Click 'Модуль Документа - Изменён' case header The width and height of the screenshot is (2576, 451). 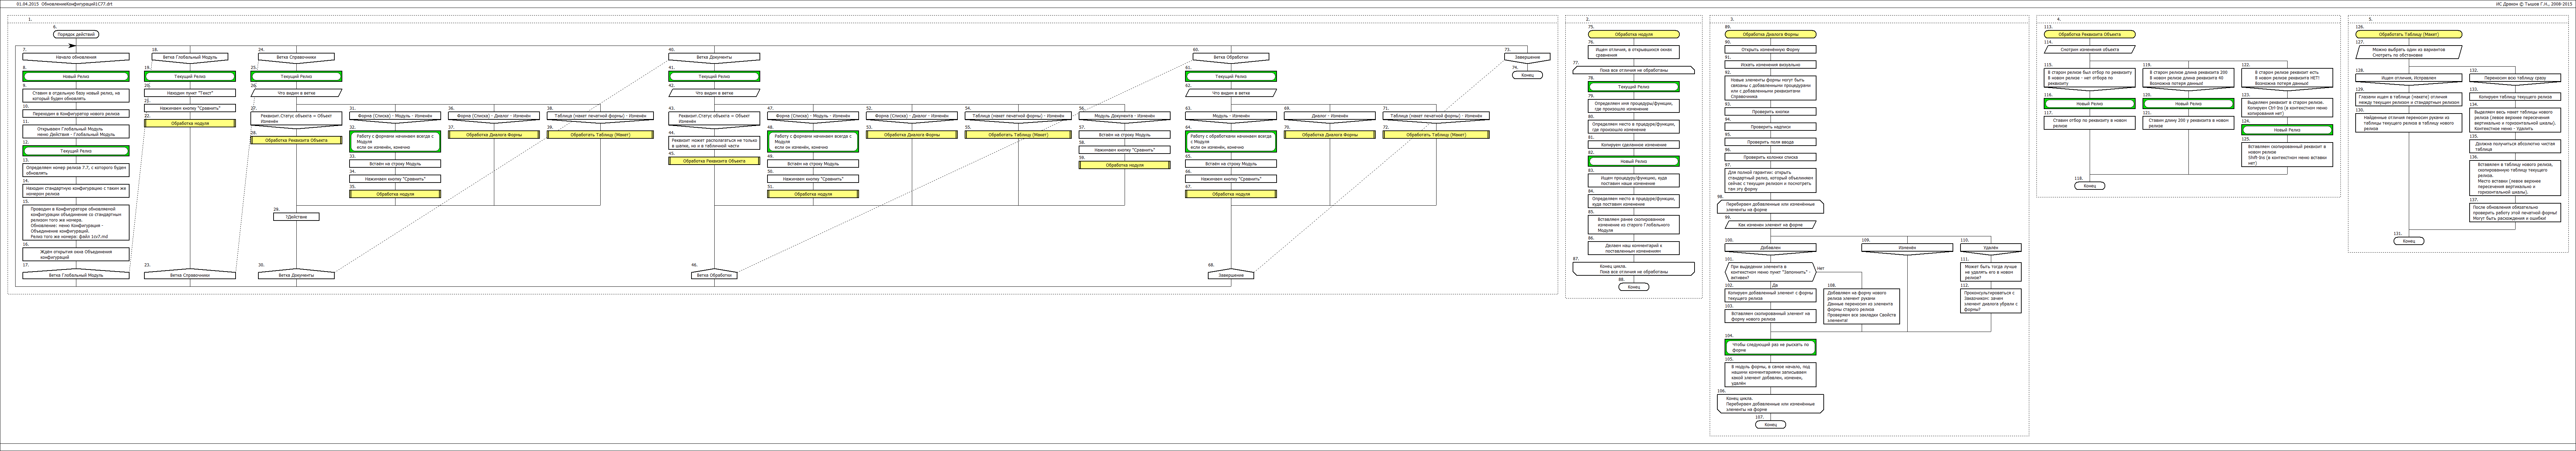click(1124, 116)
